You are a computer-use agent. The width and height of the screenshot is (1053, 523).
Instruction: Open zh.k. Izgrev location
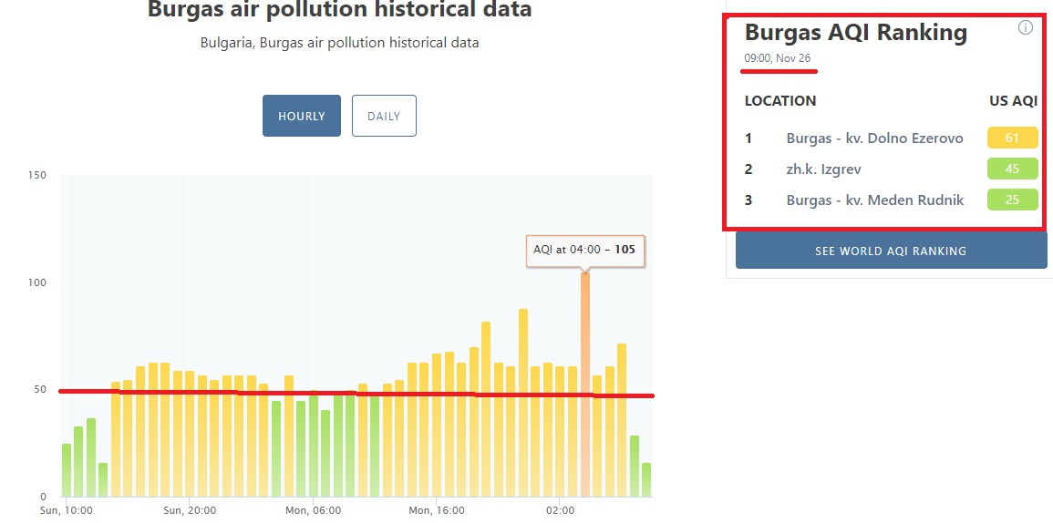[823, 169]
